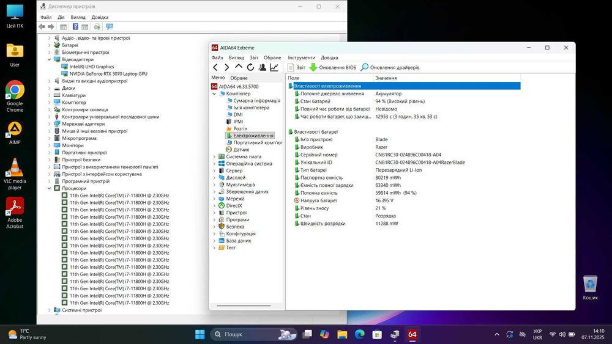Open the Кошик recycle bin
Screen dimensions: 612x344
click(590, 288)
